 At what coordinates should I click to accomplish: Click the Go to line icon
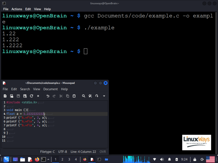(97, 96)
